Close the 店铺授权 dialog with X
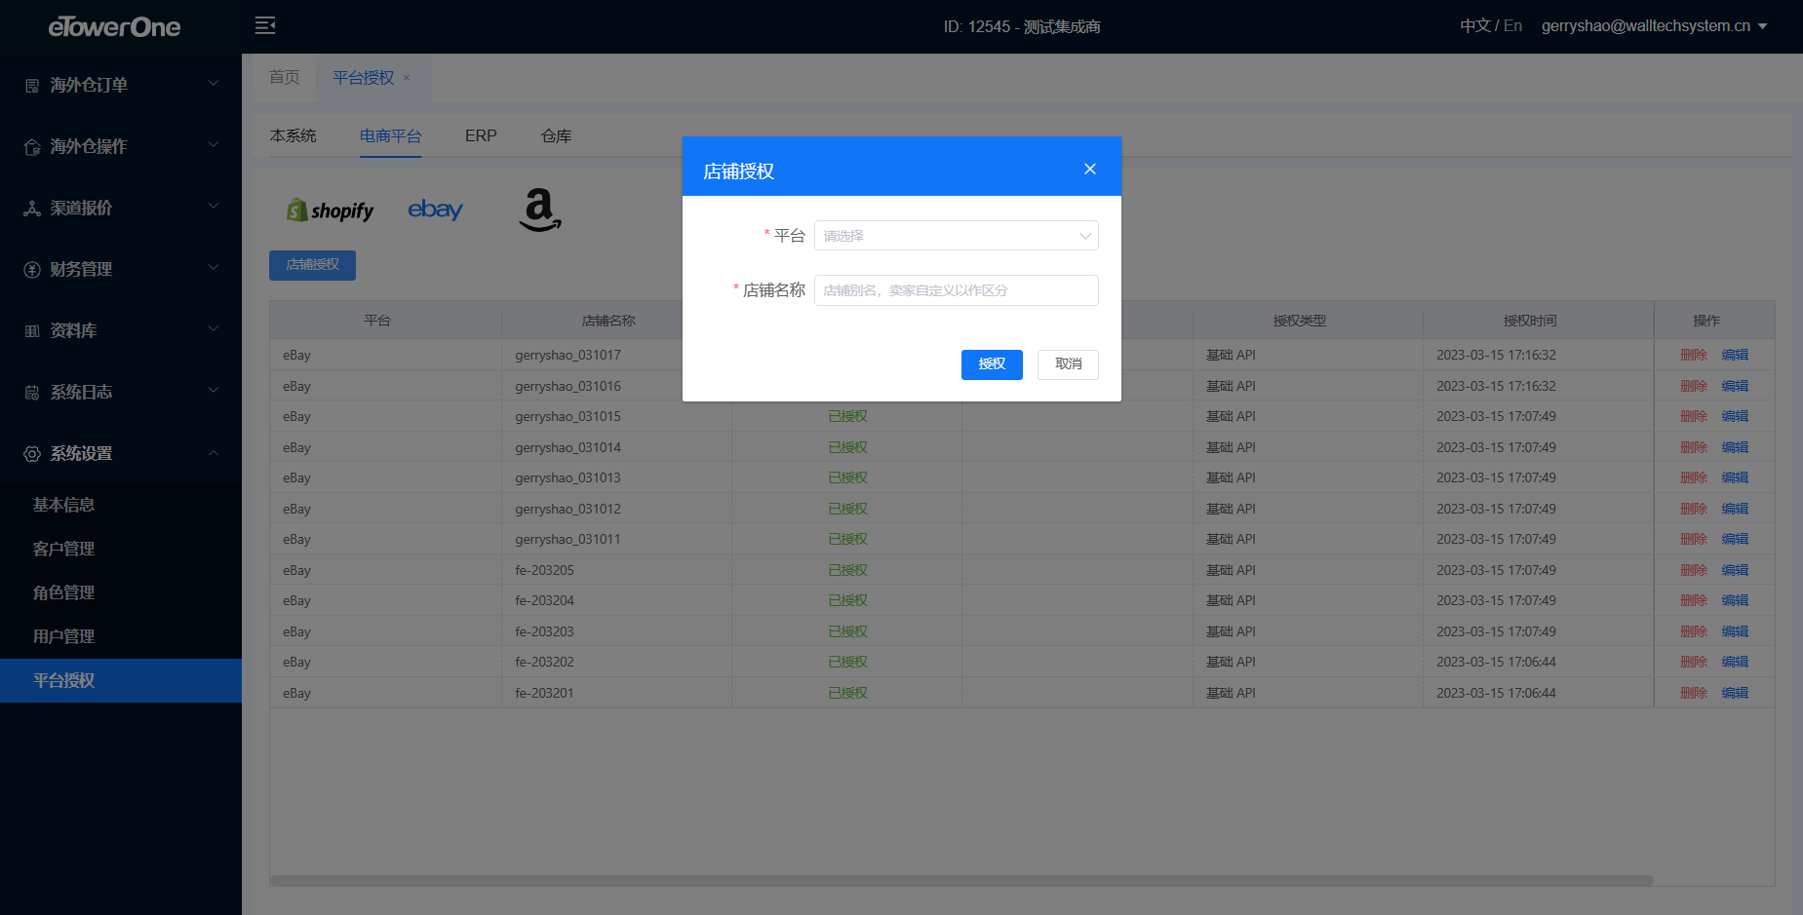 point(1089,170)
